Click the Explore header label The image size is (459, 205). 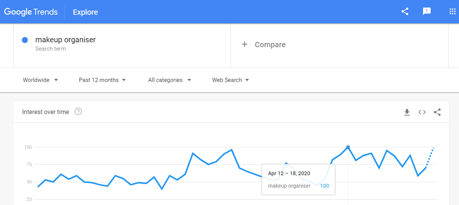[x=85, y=12]
